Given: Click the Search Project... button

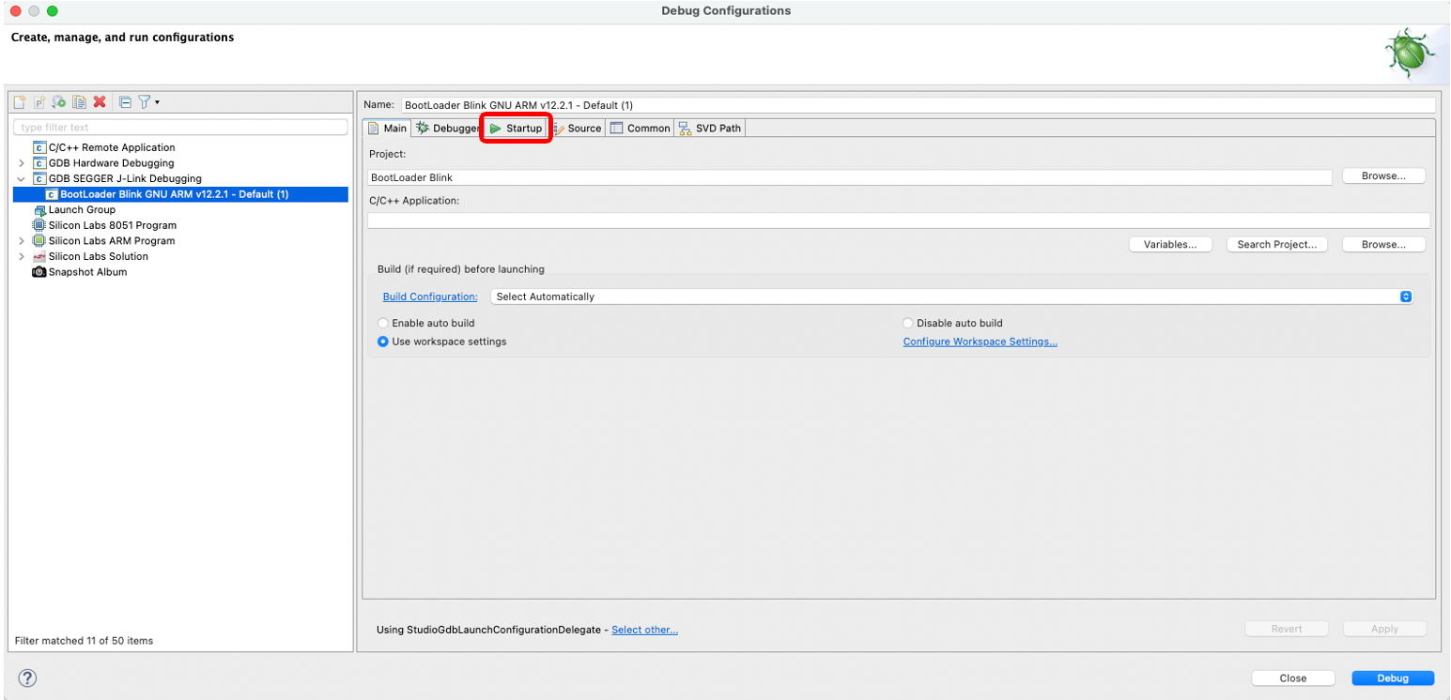Looking at the screenshot, I should (x=1276, y=245).
